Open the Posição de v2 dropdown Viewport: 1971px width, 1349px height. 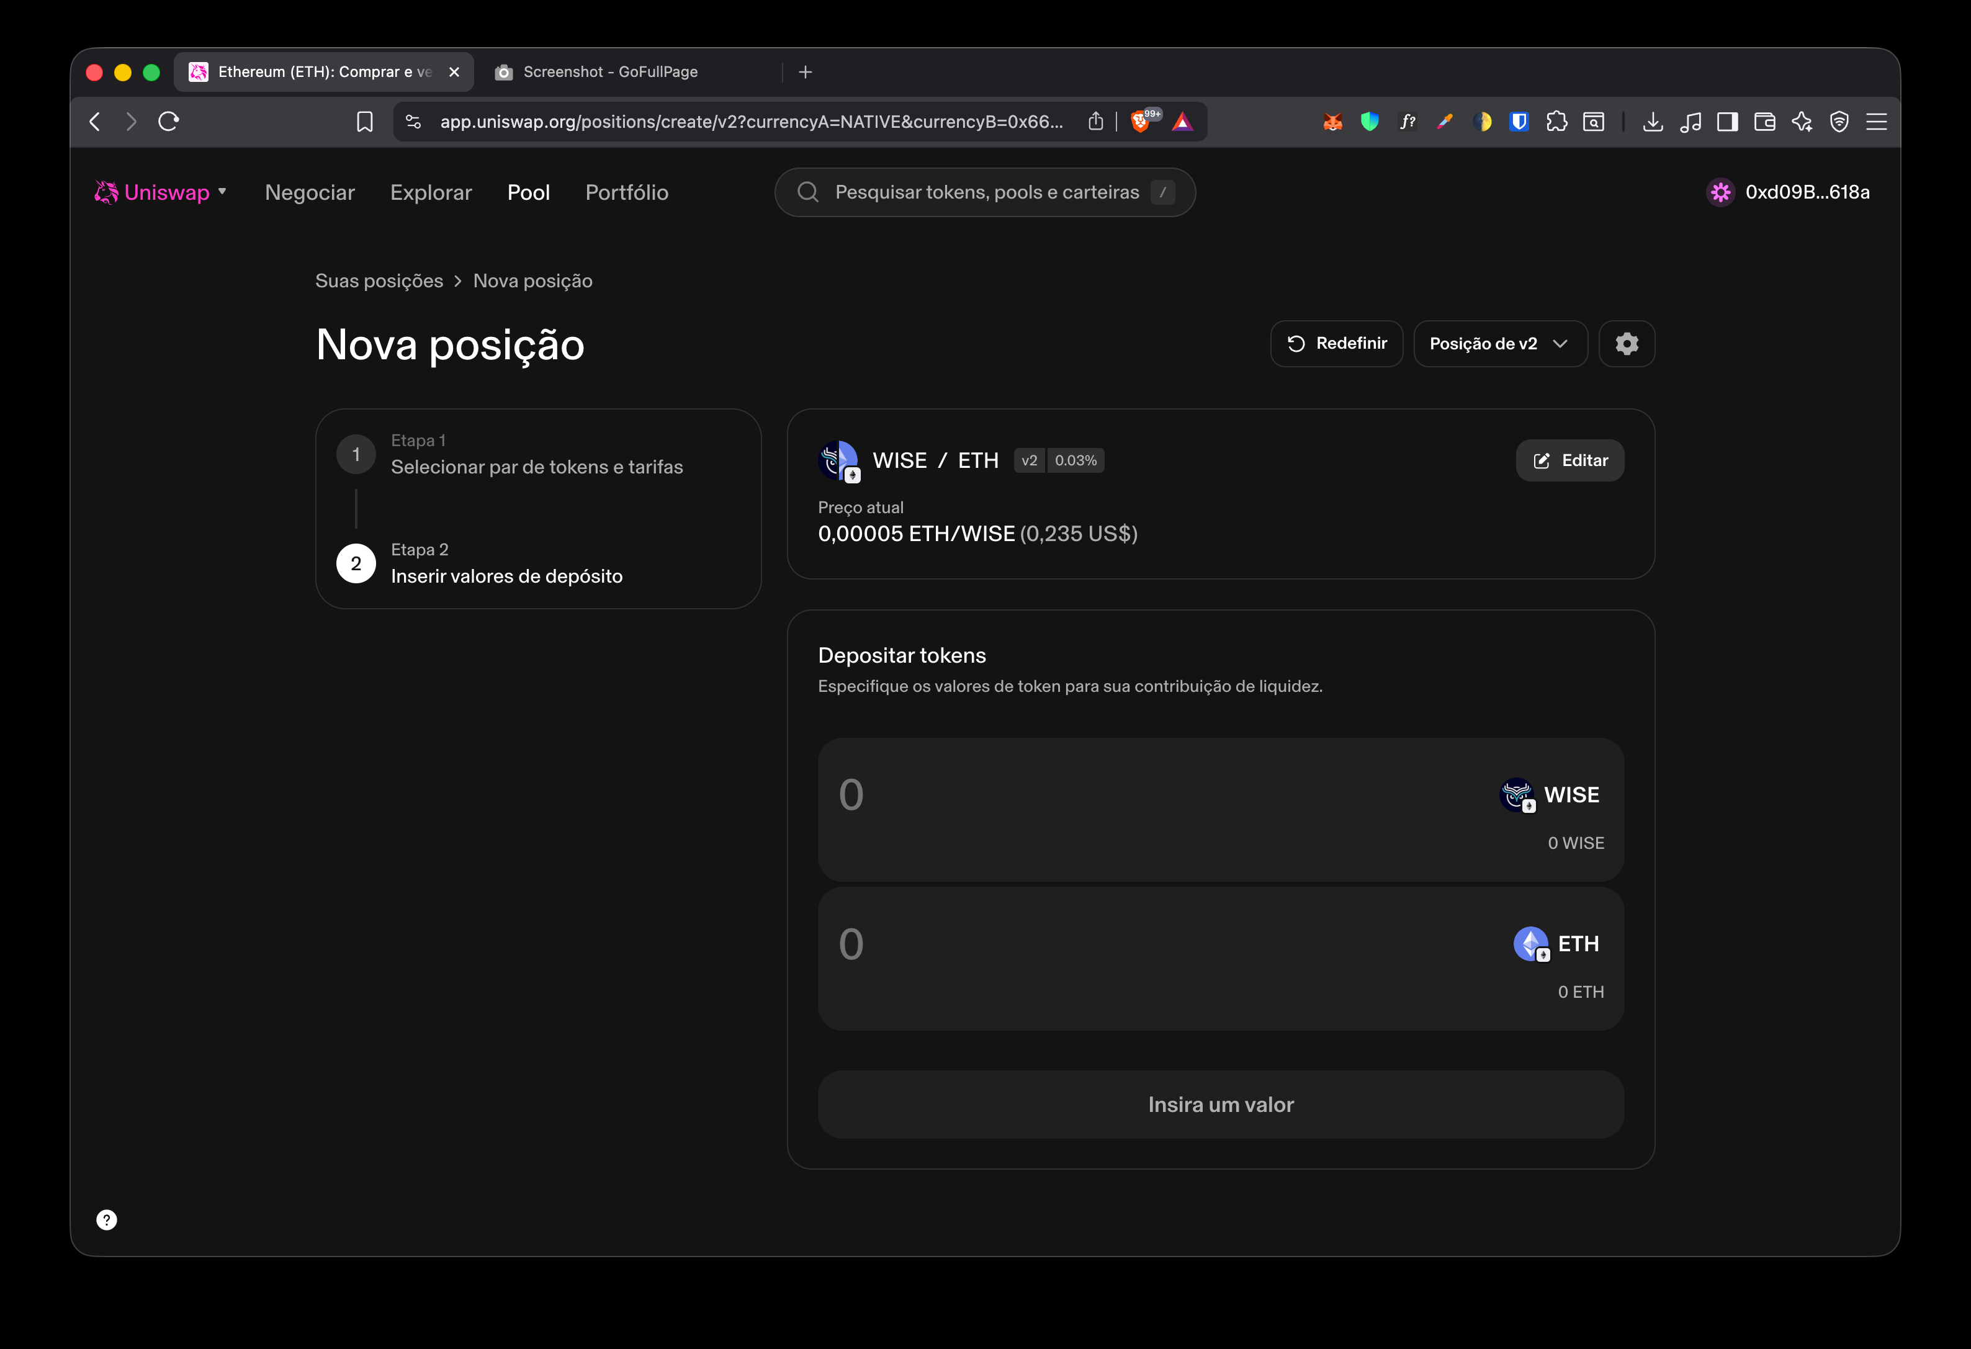tap(1501, 343)
